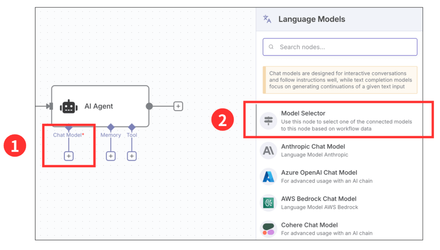The height and width of the screenshot is (250, 440).
Task: Add a Chat Model with plus button
Action: tap(69, 156)
